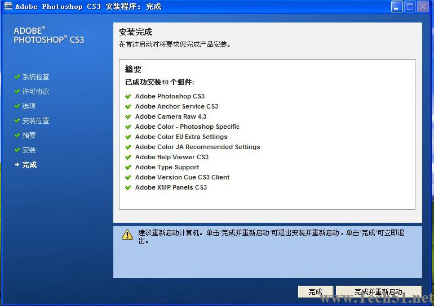434x306 pixels.
Task: Select the 系统检查 step in sidebar
Action: [x=36, y=76]
